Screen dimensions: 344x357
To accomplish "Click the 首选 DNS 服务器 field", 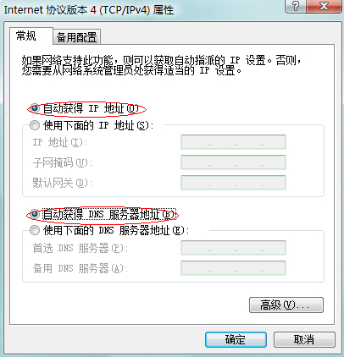I will click(233, 248).
